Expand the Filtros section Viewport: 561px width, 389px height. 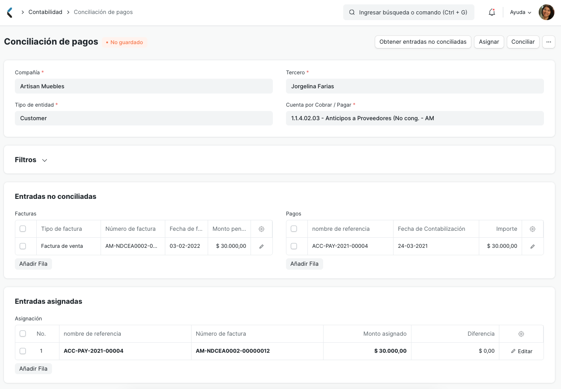click(31, 160)
